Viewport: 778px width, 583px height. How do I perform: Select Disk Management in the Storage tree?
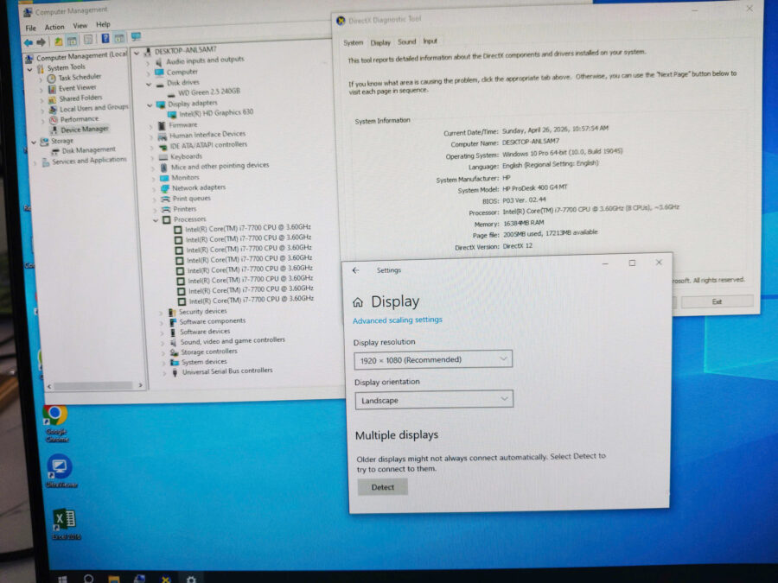88,149
